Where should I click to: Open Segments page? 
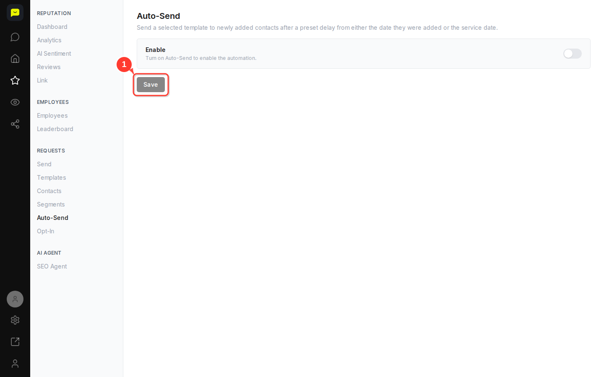51,204
